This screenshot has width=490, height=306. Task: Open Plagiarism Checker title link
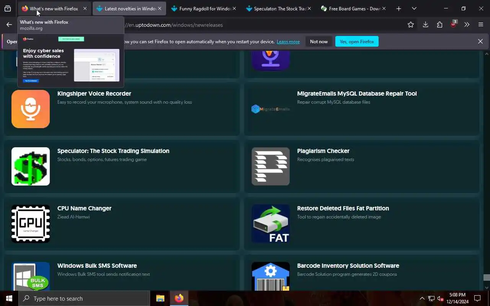pyautogui.click(x=323, y=151)
